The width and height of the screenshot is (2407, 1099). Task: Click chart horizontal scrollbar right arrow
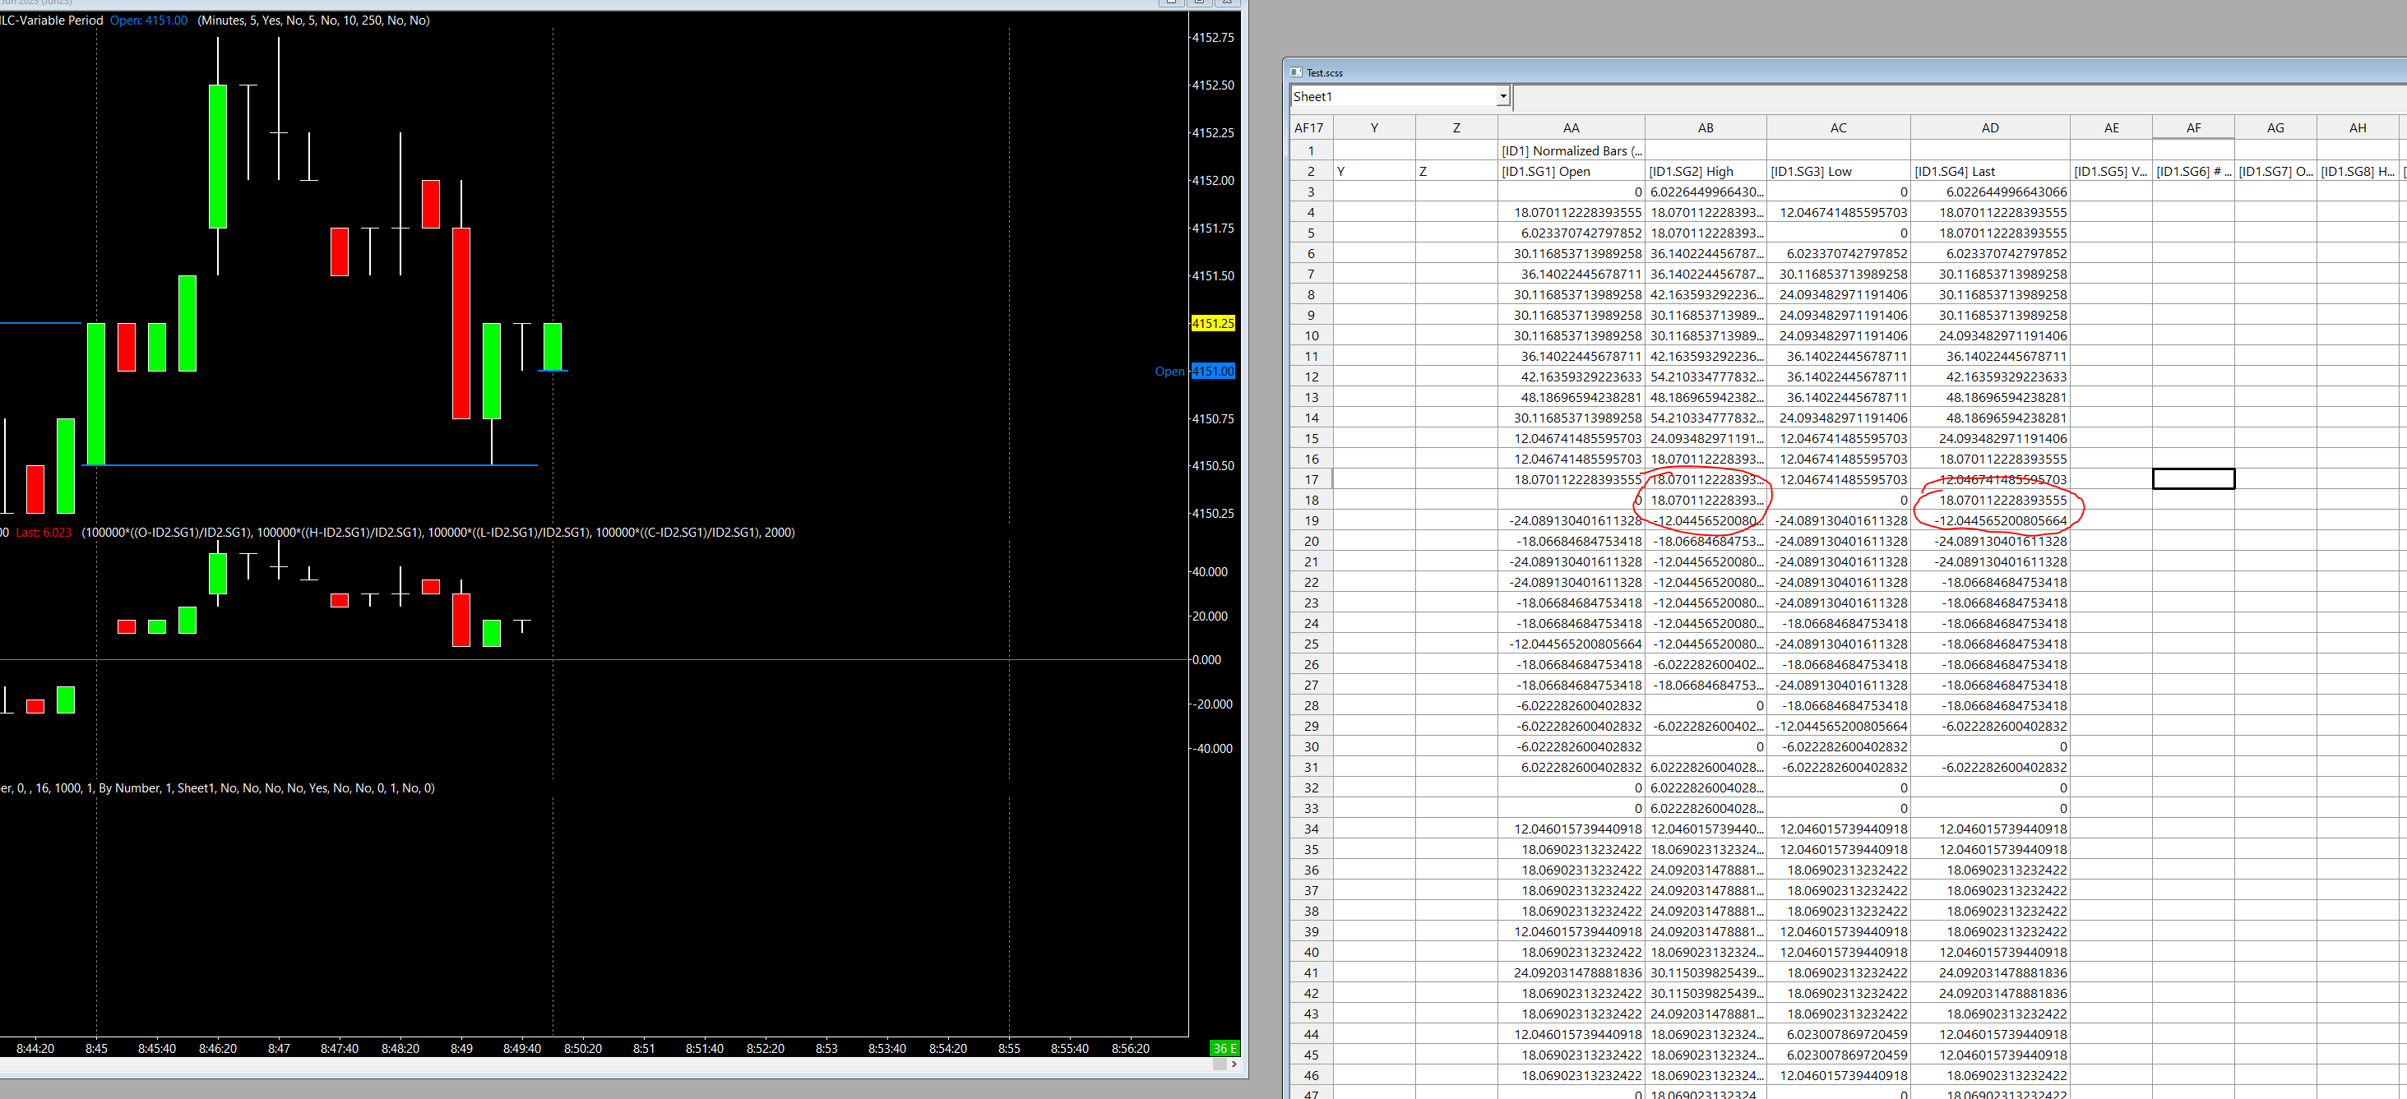(1234, 1064)
